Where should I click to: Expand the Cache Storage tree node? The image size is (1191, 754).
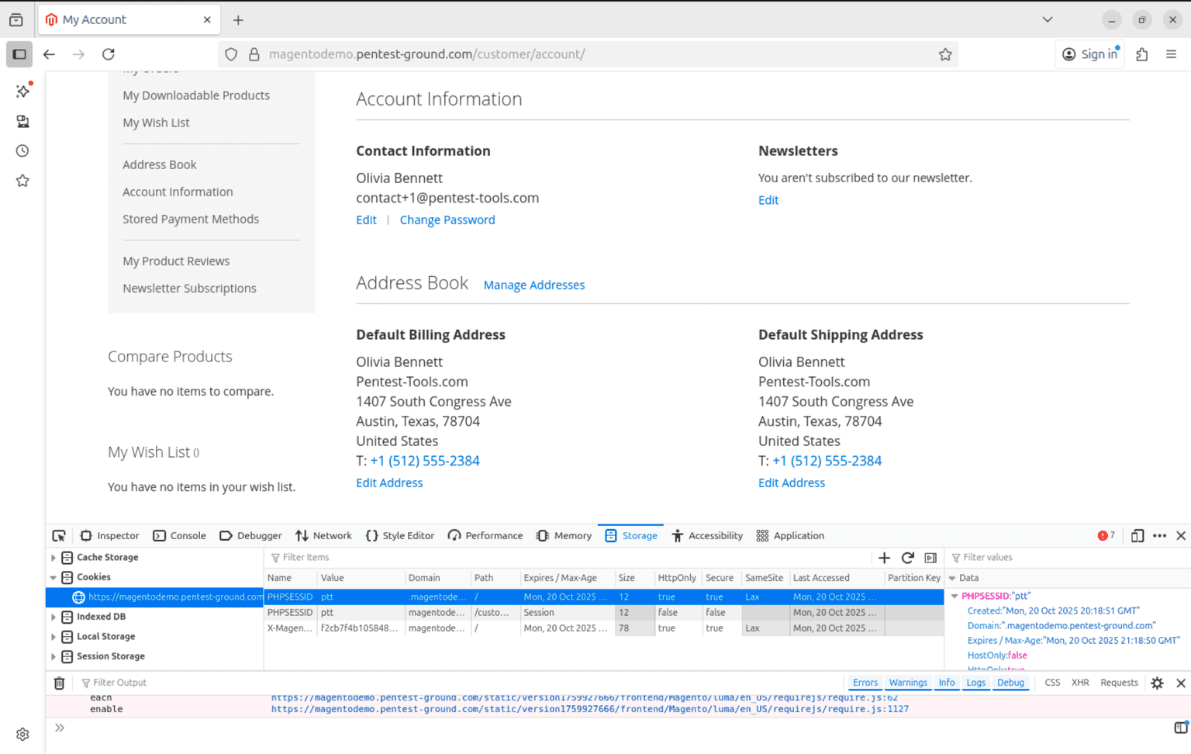point(54,558)
